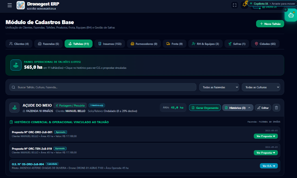The width and height of the screenshot is (297, 178).
Task: Open the notifications bell
Action: 244,5
